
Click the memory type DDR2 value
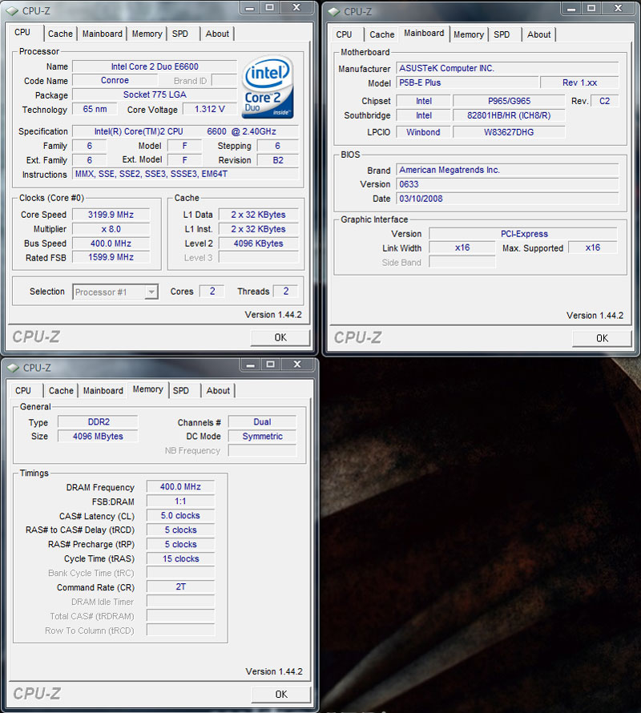click(99, 422)
